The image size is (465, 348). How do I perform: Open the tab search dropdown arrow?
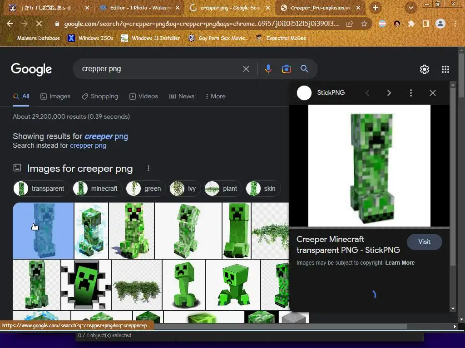[411, 8]
